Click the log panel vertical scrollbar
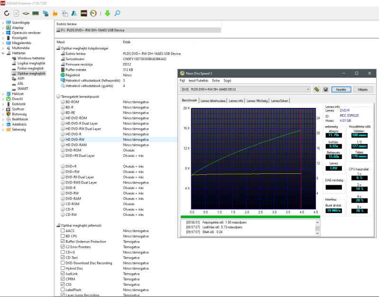Viewport: 379px width, 297px height. pyautogui.click(x=317, y=227)
